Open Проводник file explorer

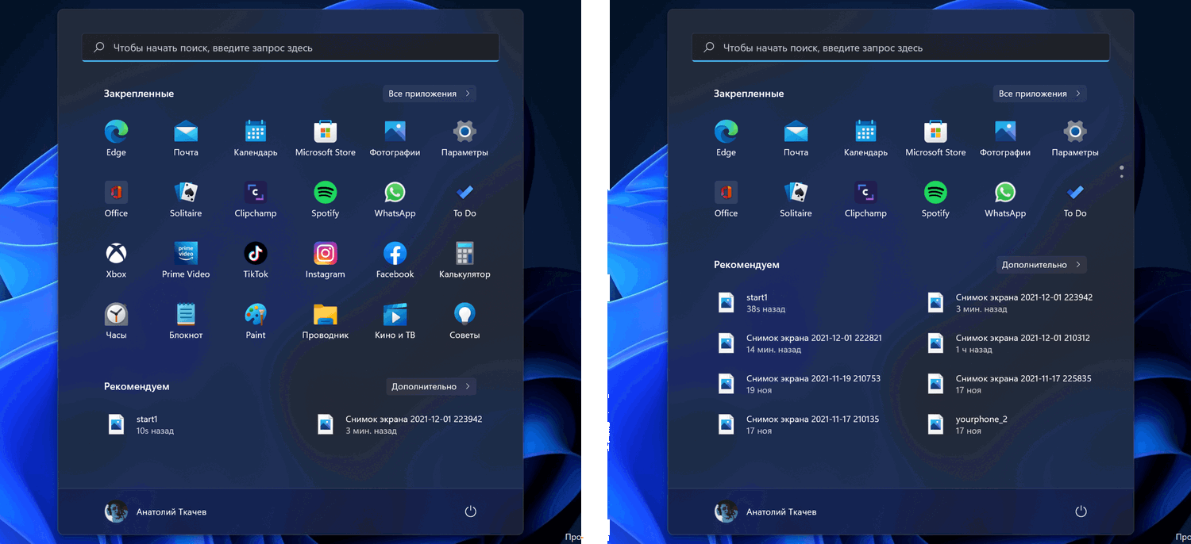coord(325,322)
